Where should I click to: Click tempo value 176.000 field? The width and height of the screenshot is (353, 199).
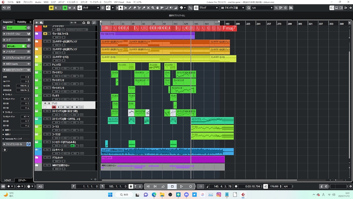(x=274, y=186)
